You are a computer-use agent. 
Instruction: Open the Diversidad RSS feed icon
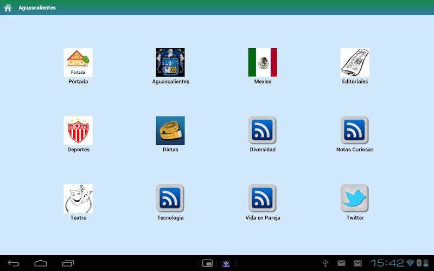coord(263,130)
